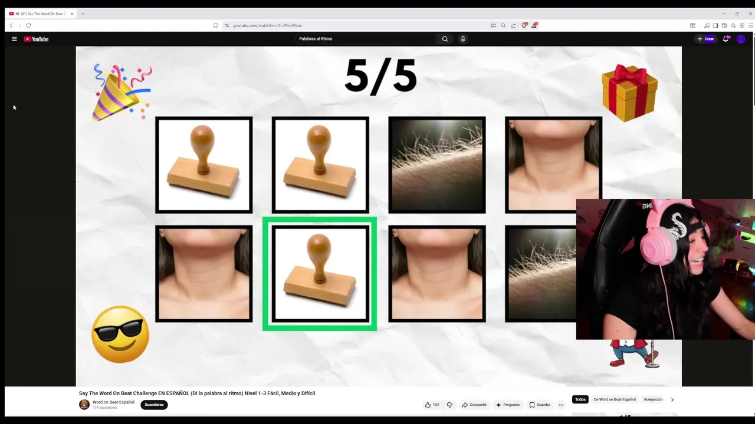
Task: Click the Preguntar ask button
Action: (x=508, y=405)
